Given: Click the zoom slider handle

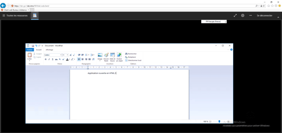Looking at the screenshot, I should coord(219,122).
